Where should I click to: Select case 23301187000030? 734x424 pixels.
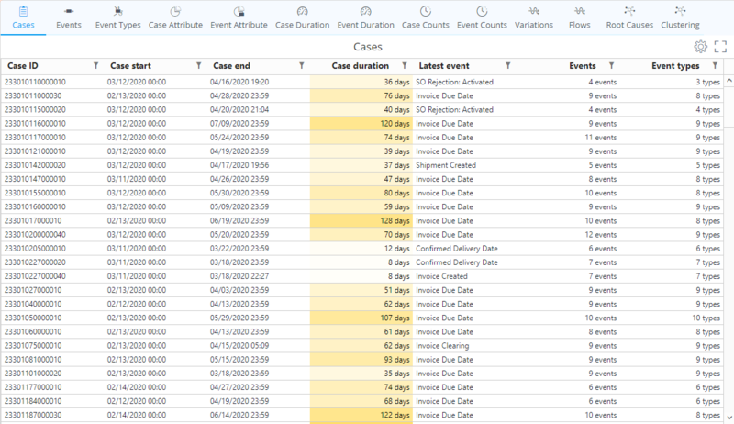pos(33,415)
